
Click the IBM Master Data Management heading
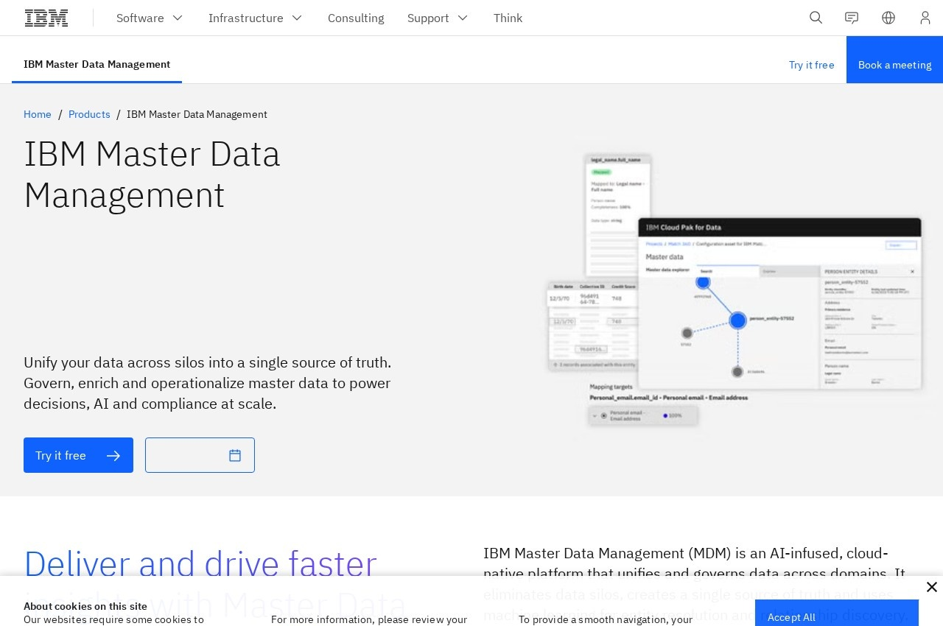coord(152,175)
